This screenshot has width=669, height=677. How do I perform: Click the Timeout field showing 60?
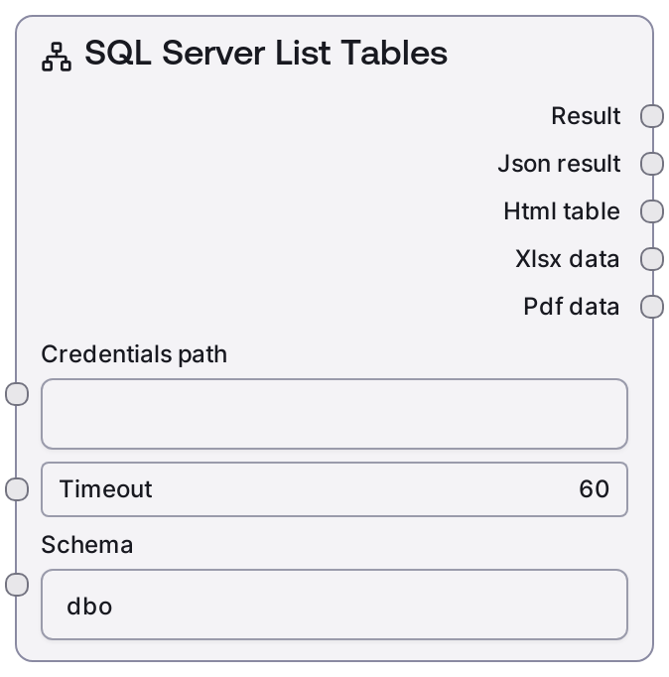[334, 489]
